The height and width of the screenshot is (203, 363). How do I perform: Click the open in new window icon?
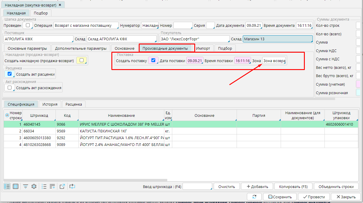tap(62, 186)
